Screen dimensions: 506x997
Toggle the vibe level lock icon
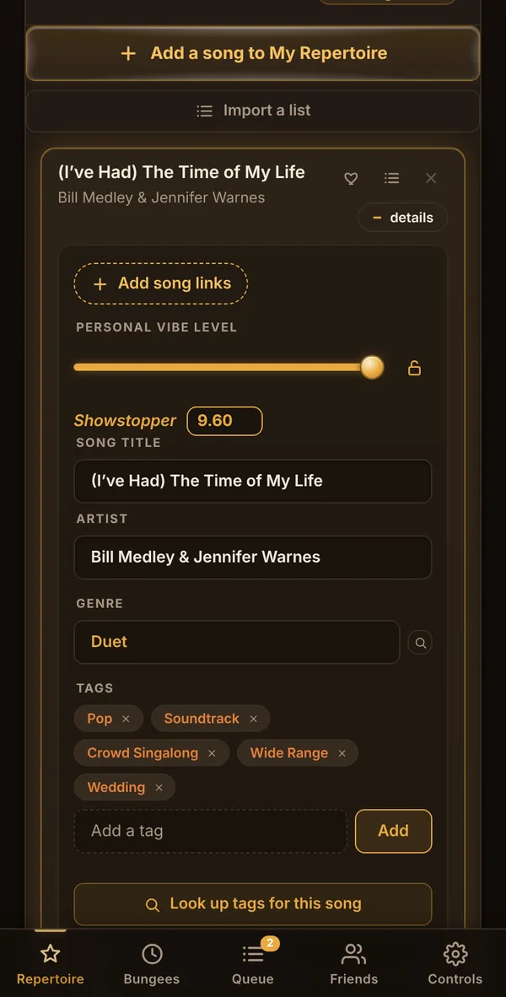coord(414,368)
